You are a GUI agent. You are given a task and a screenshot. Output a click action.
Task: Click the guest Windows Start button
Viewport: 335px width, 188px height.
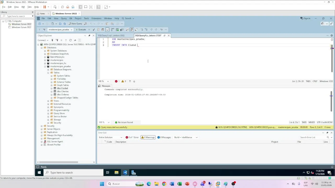(39, 173)
